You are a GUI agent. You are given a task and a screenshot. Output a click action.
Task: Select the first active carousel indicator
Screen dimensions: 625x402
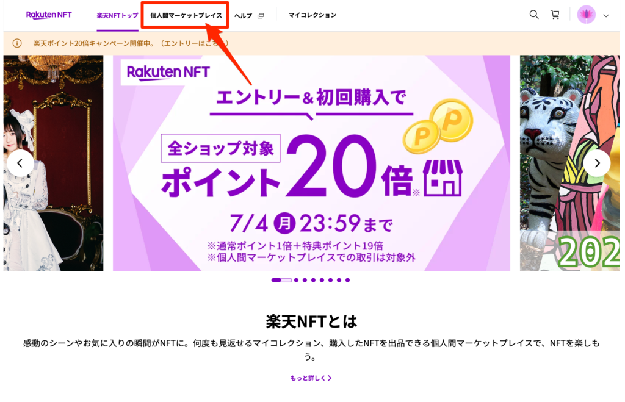pos(281,280)
